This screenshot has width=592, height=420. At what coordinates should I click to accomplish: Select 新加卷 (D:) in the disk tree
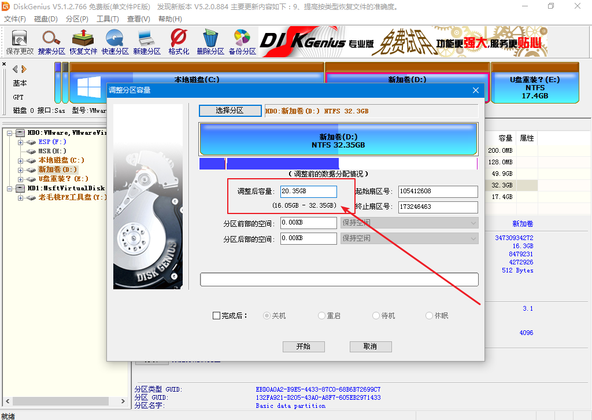click(x=57, y=170)
